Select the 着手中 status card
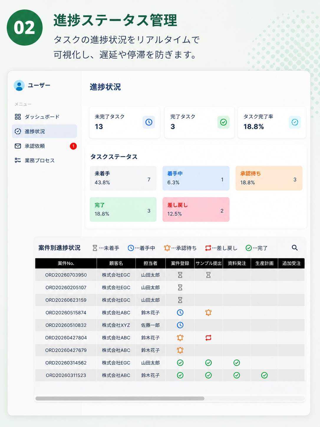Screen dimensions: 320x427 point(196,178)
